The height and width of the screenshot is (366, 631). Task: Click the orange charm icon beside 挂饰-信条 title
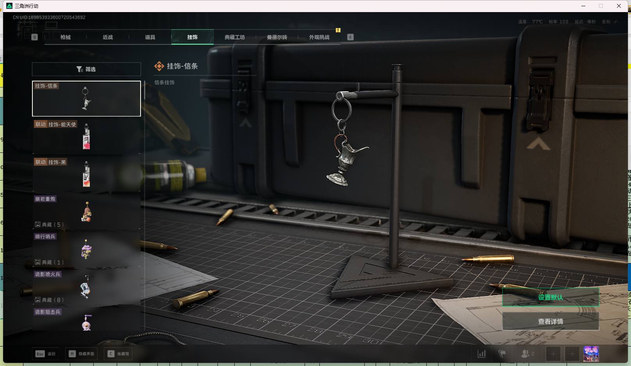pos(159,66)
